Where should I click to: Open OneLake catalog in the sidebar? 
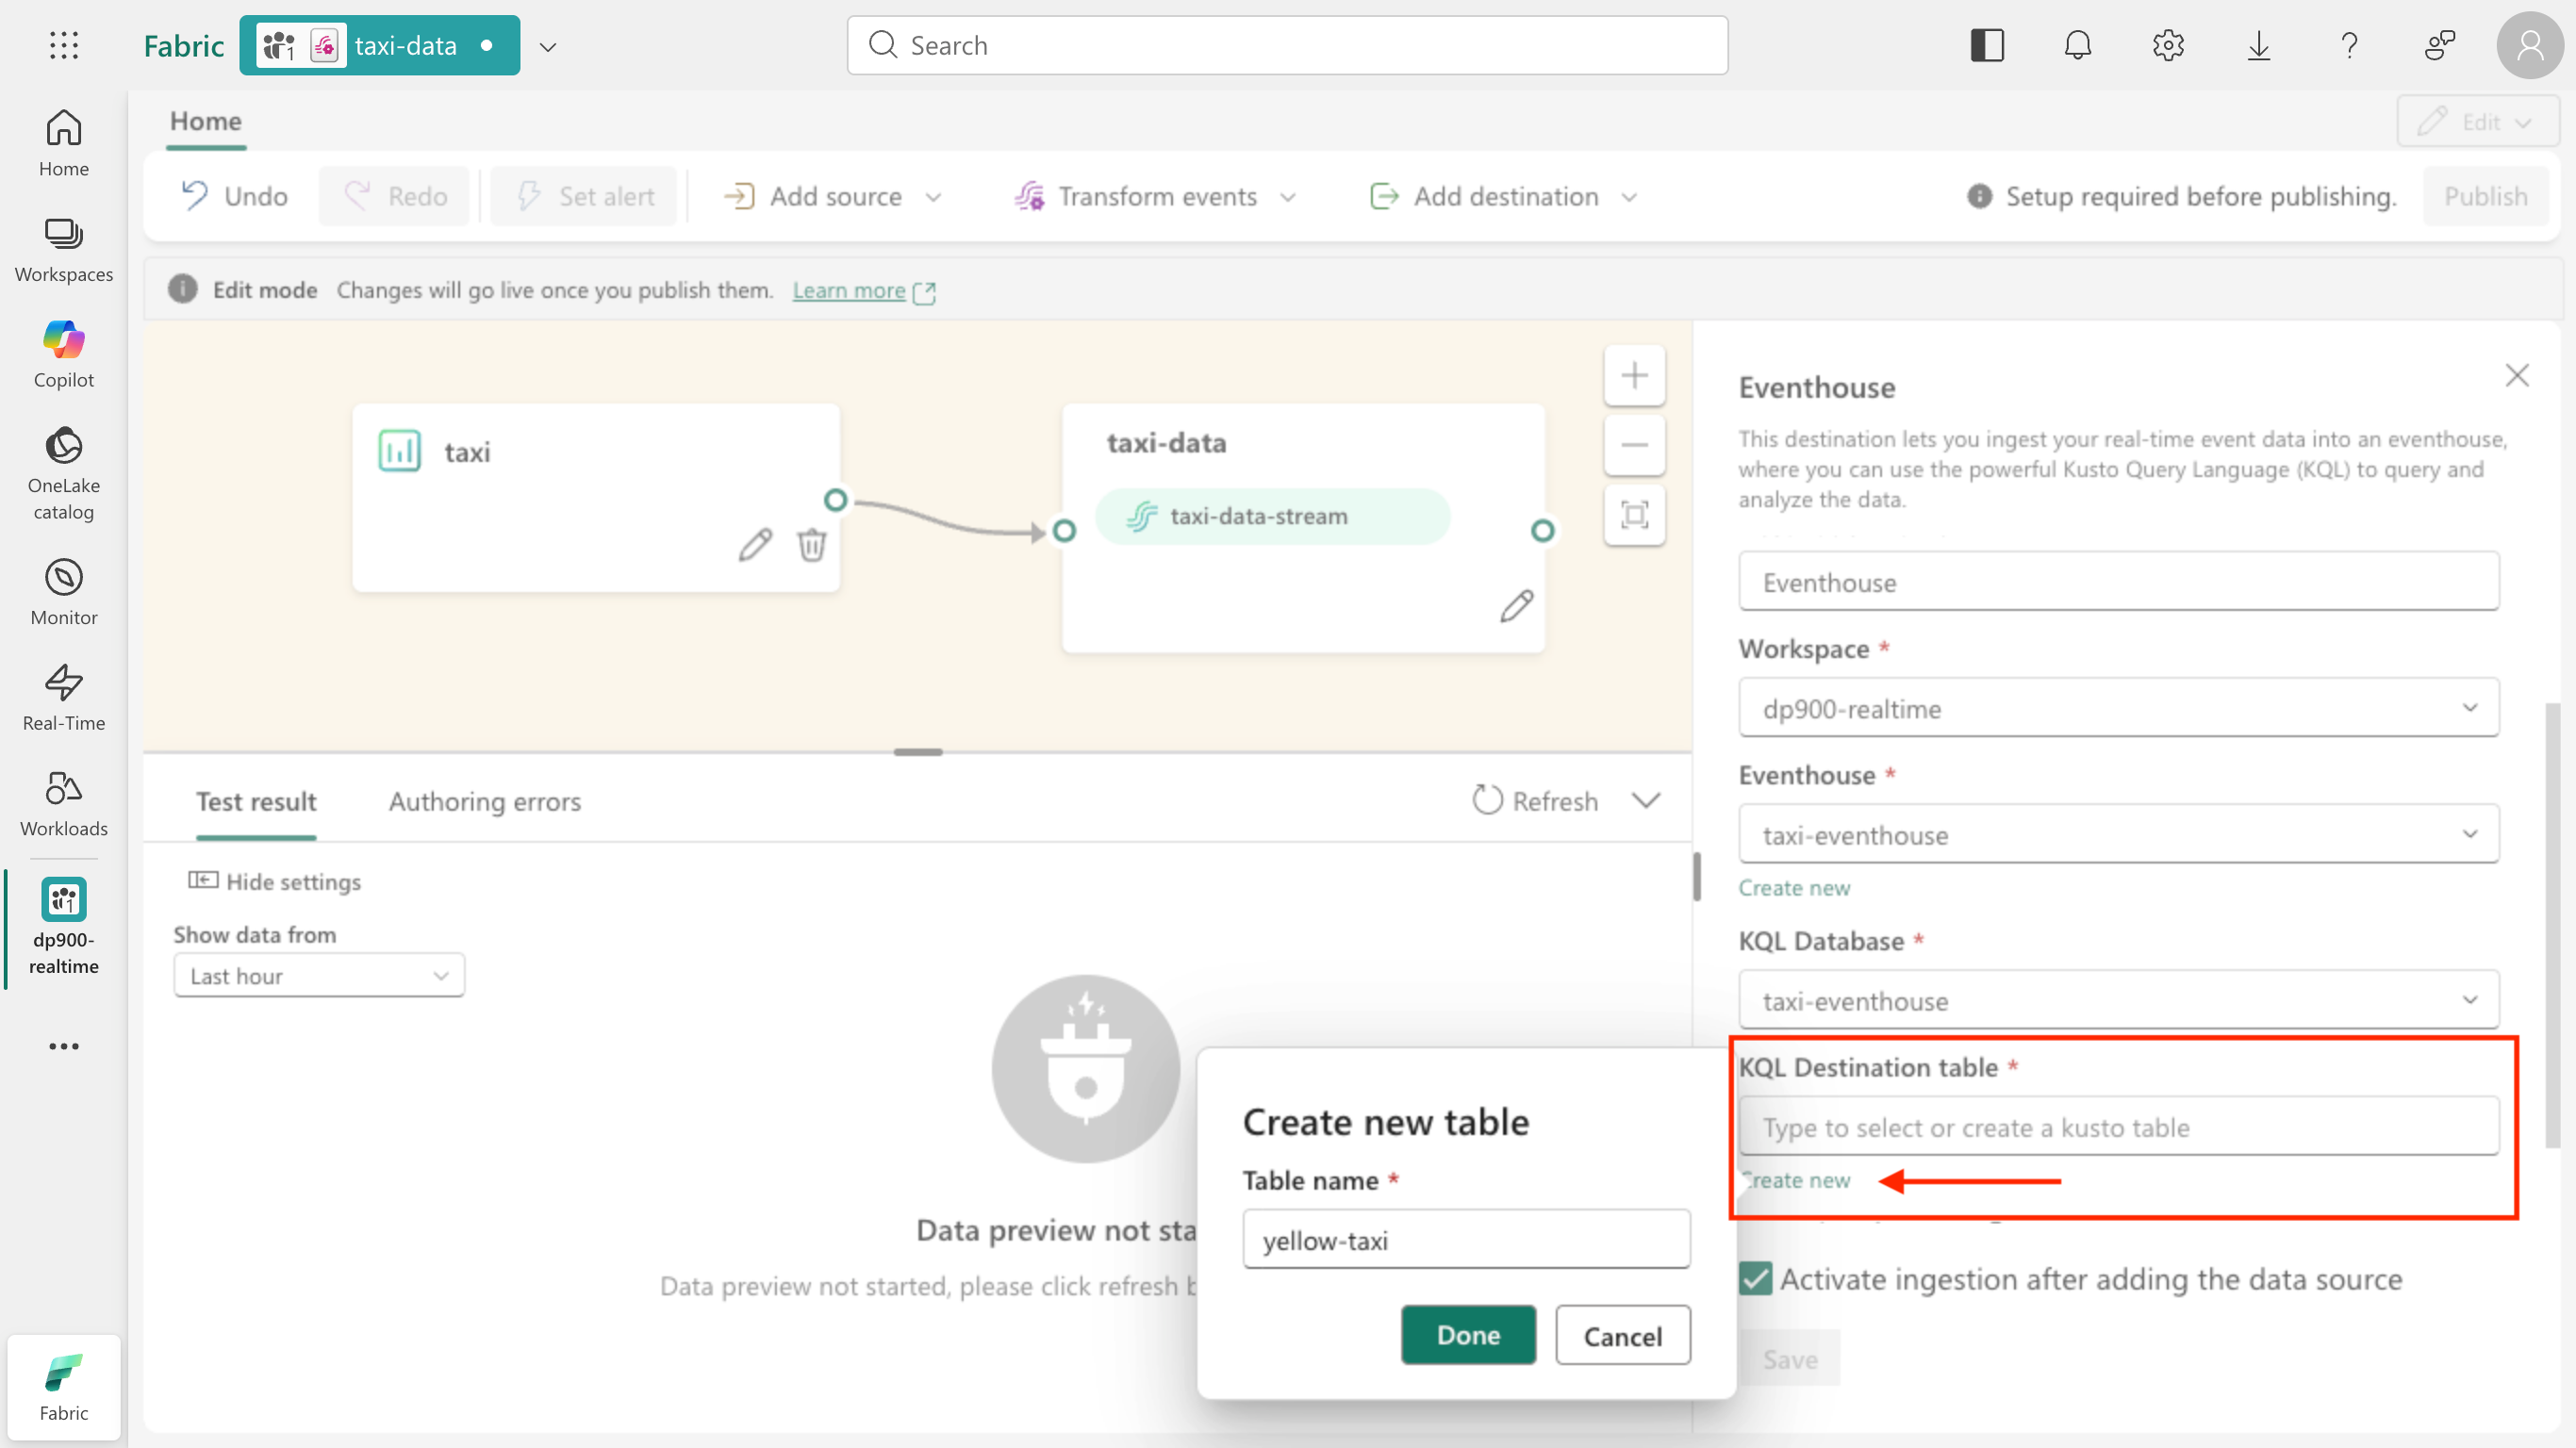[64, 474]
